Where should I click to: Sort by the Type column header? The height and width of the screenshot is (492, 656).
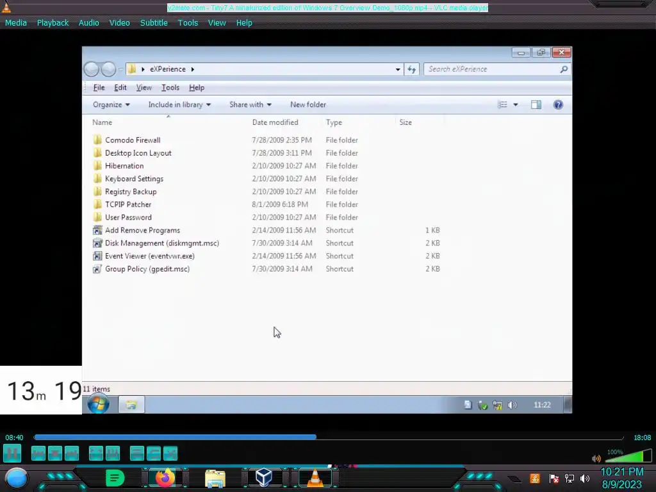click(x=334, y=122)
